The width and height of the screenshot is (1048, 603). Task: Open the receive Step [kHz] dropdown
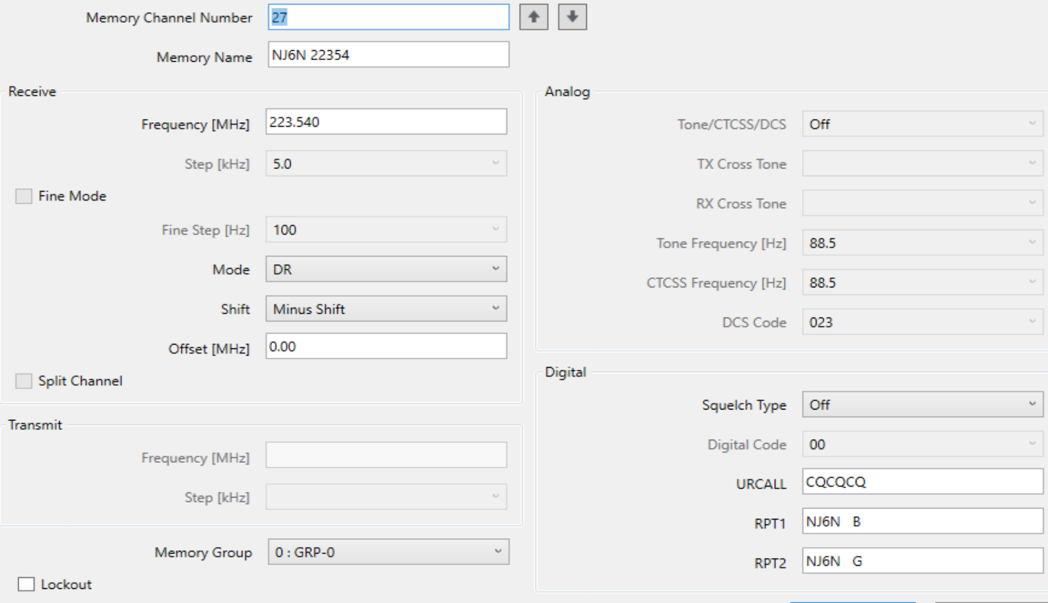tap(386, 164)
